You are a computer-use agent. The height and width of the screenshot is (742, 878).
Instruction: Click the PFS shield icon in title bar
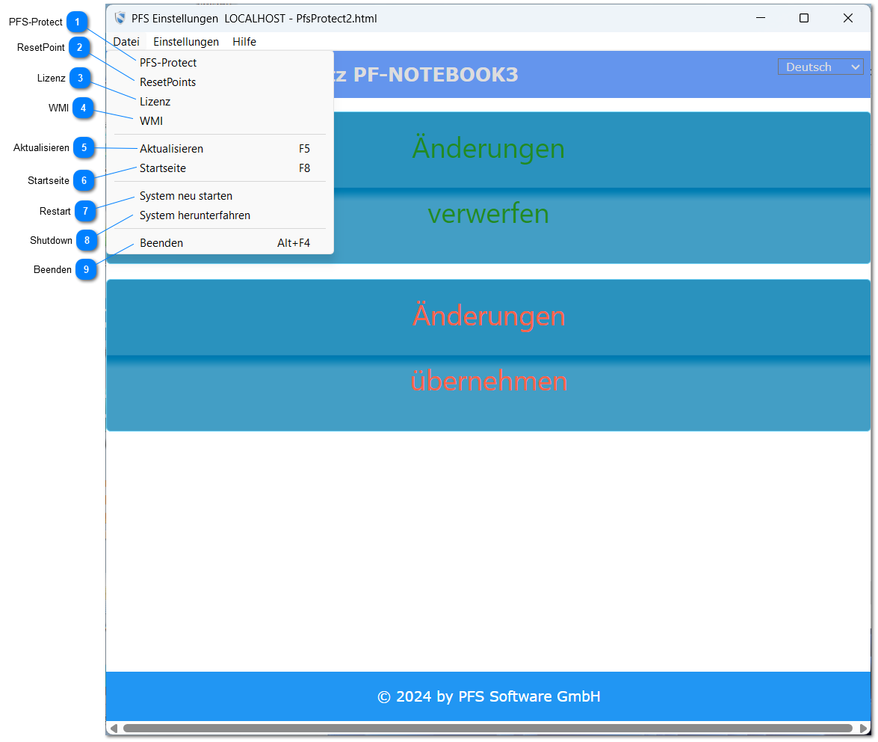click(x=120, y=18)
